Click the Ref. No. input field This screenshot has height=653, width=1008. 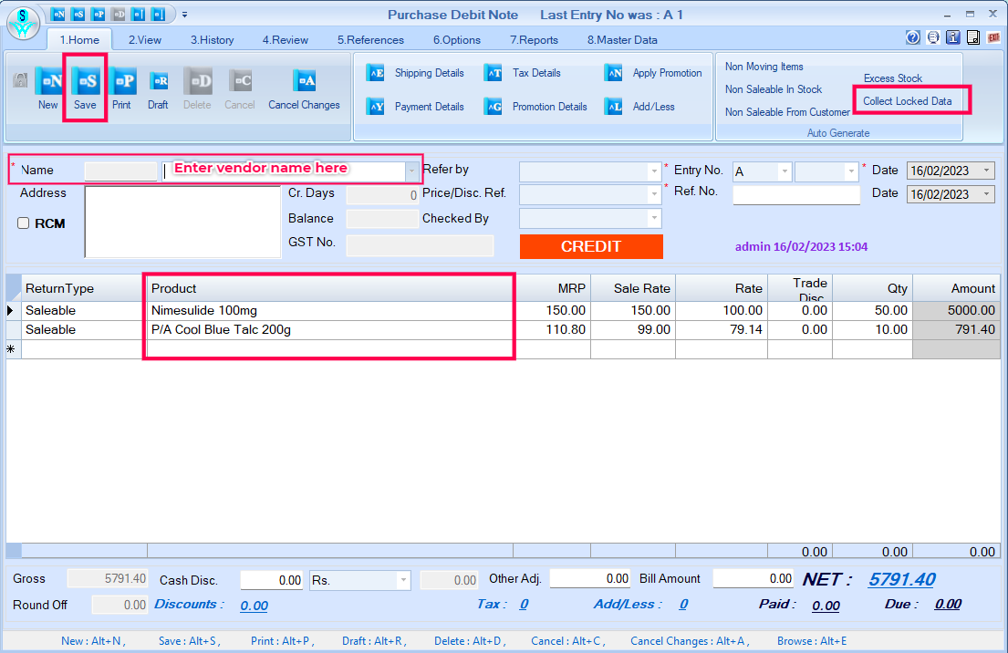click(x=796, y=195)
